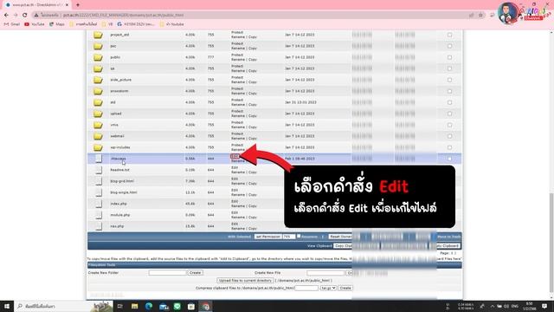
Task: Click the set Permission button
Action: click(x=267, y=237)
